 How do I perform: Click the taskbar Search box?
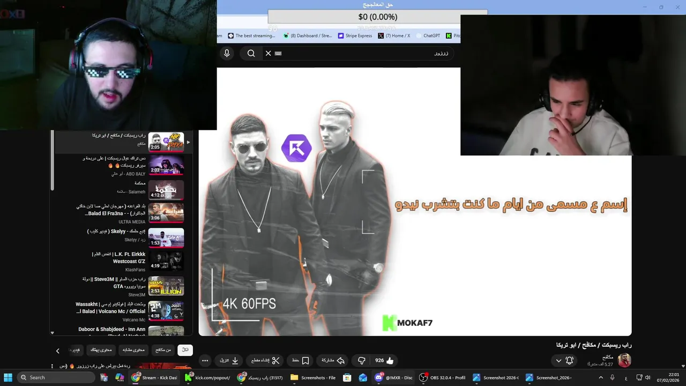click(x=56, y=377)
